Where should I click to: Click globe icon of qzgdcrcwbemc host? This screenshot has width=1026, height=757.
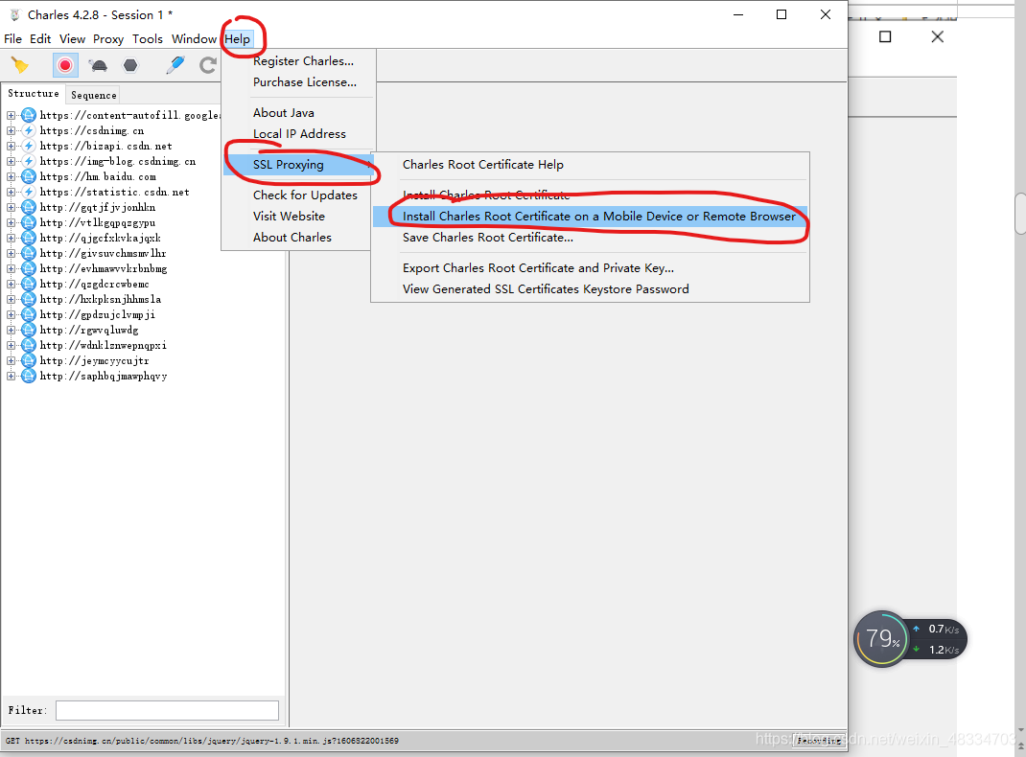coord(29,284)
